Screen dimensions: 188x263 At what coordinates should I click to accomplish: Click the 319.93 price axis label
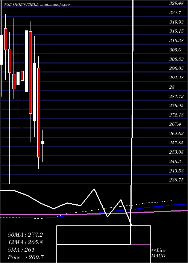click(x=176, y=22)
